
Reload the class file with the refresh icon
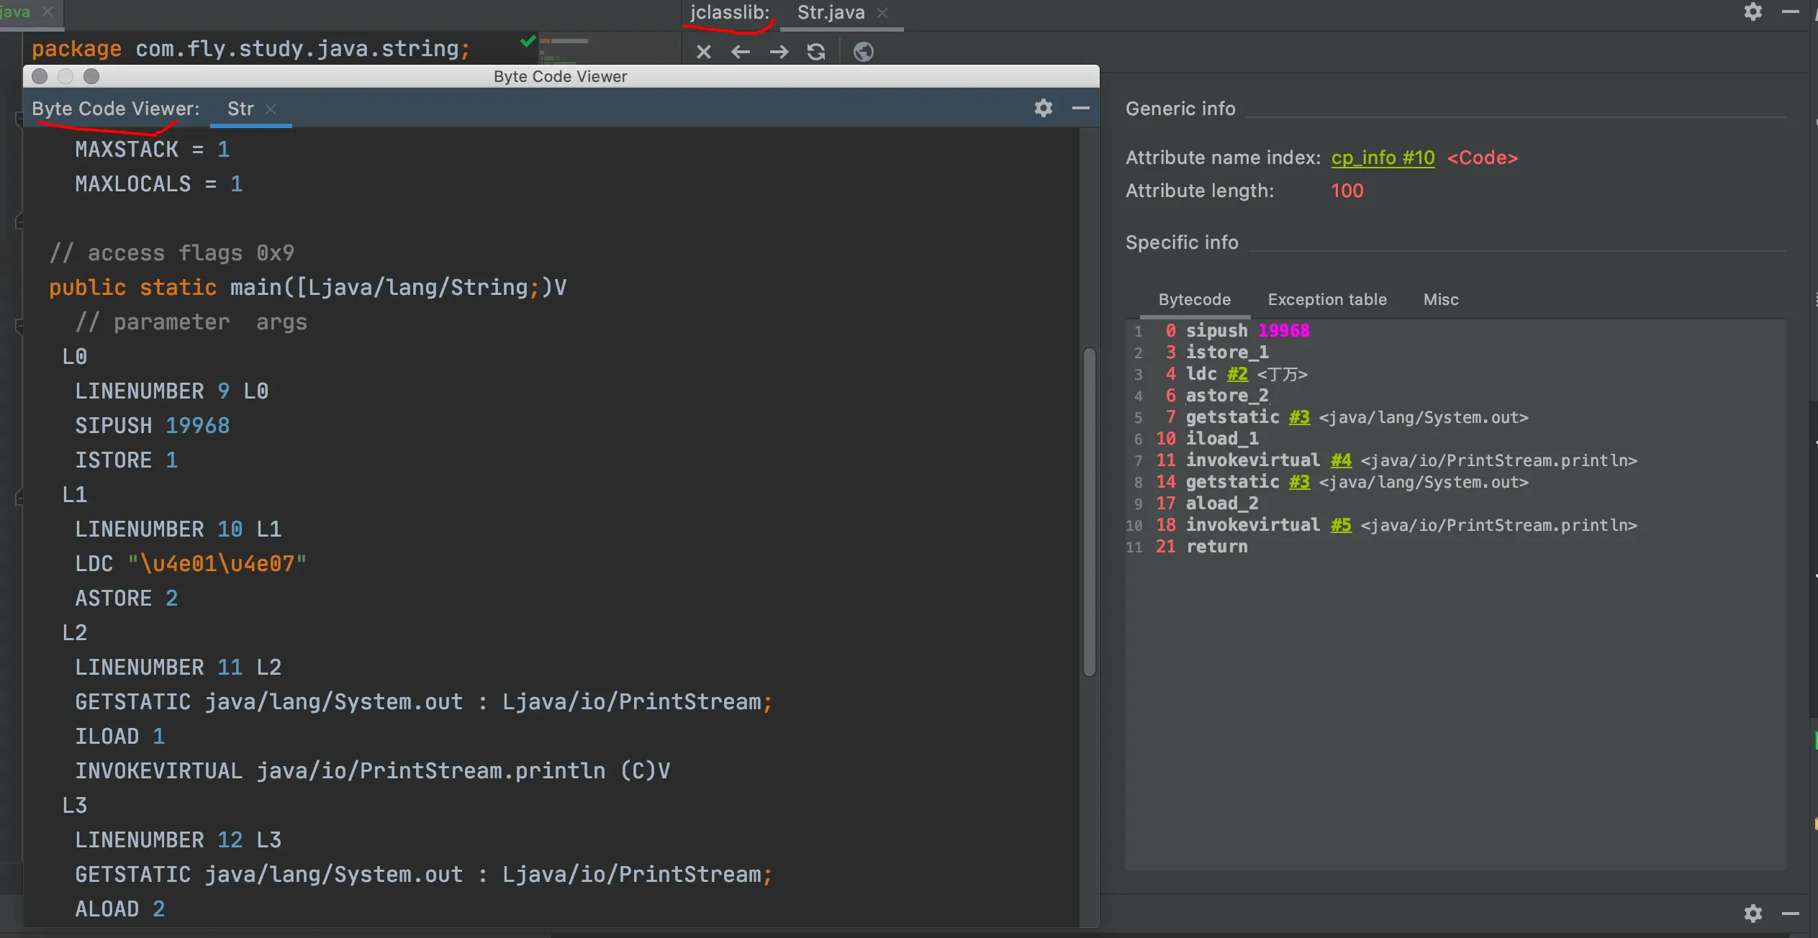(816, 52)
